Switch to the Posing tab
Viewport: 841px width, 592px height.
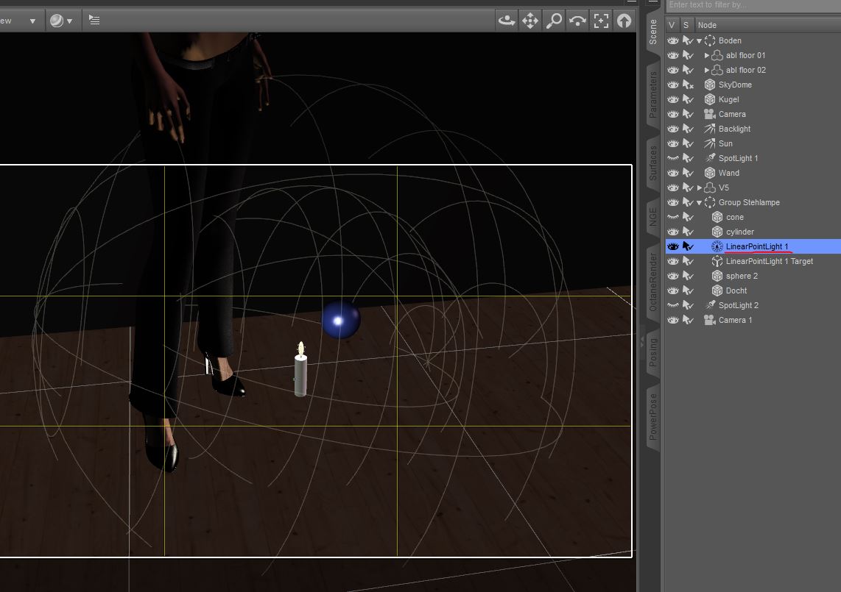(652, 352)
